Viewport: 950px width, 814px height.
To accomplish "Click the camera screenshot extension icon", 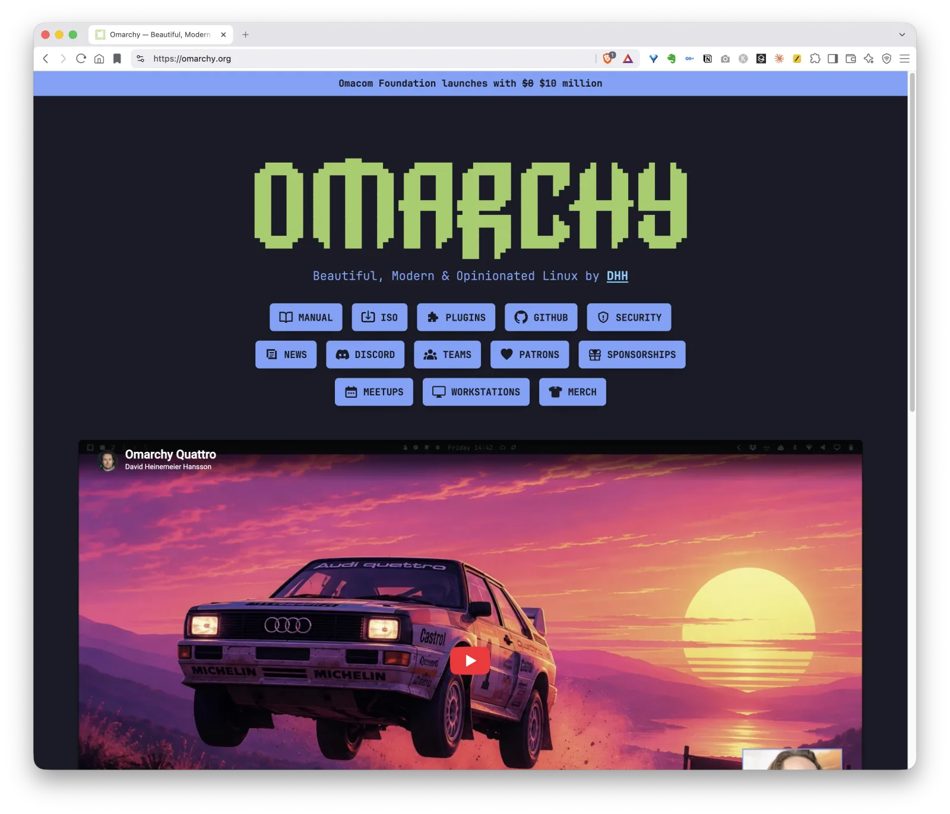I will click(x=725, y=58).
